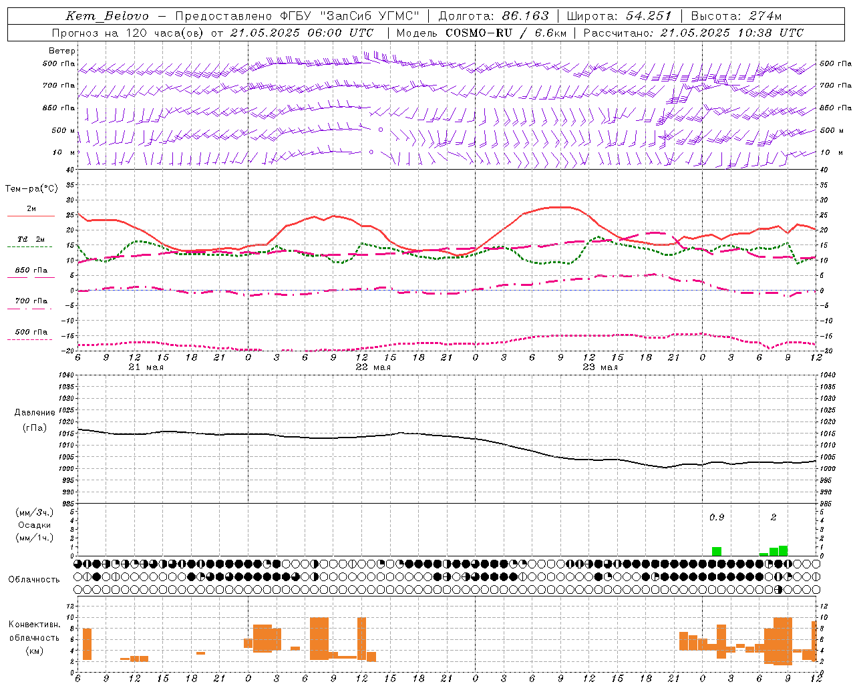
Task: Click the Осадки precipitation label
Action: click(x=34, y=525)
